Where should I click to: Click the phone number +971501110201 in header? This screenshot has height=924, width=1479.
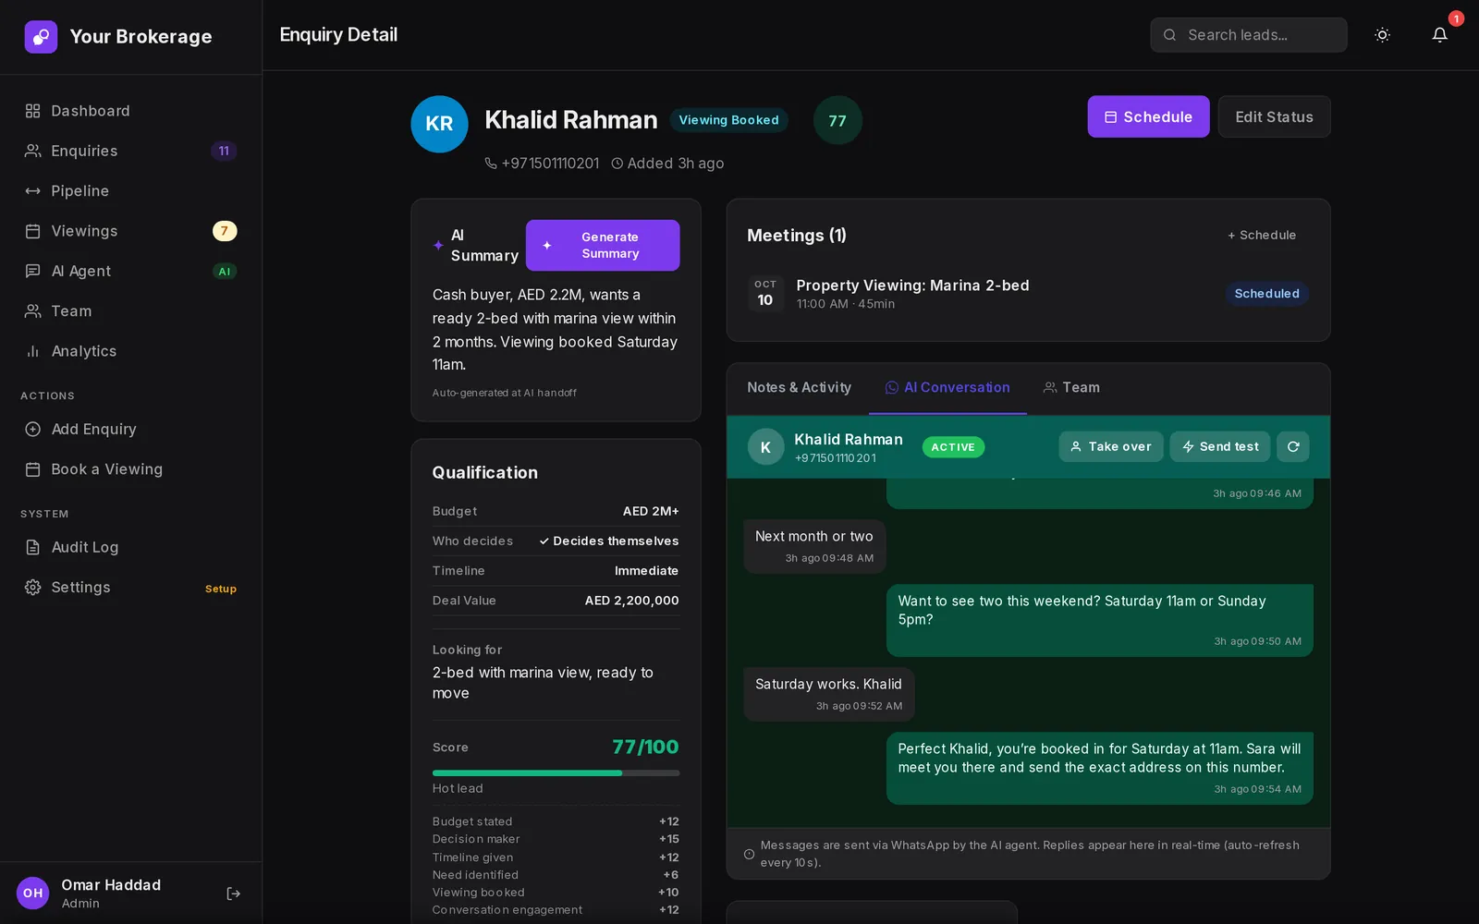(550, 164)
